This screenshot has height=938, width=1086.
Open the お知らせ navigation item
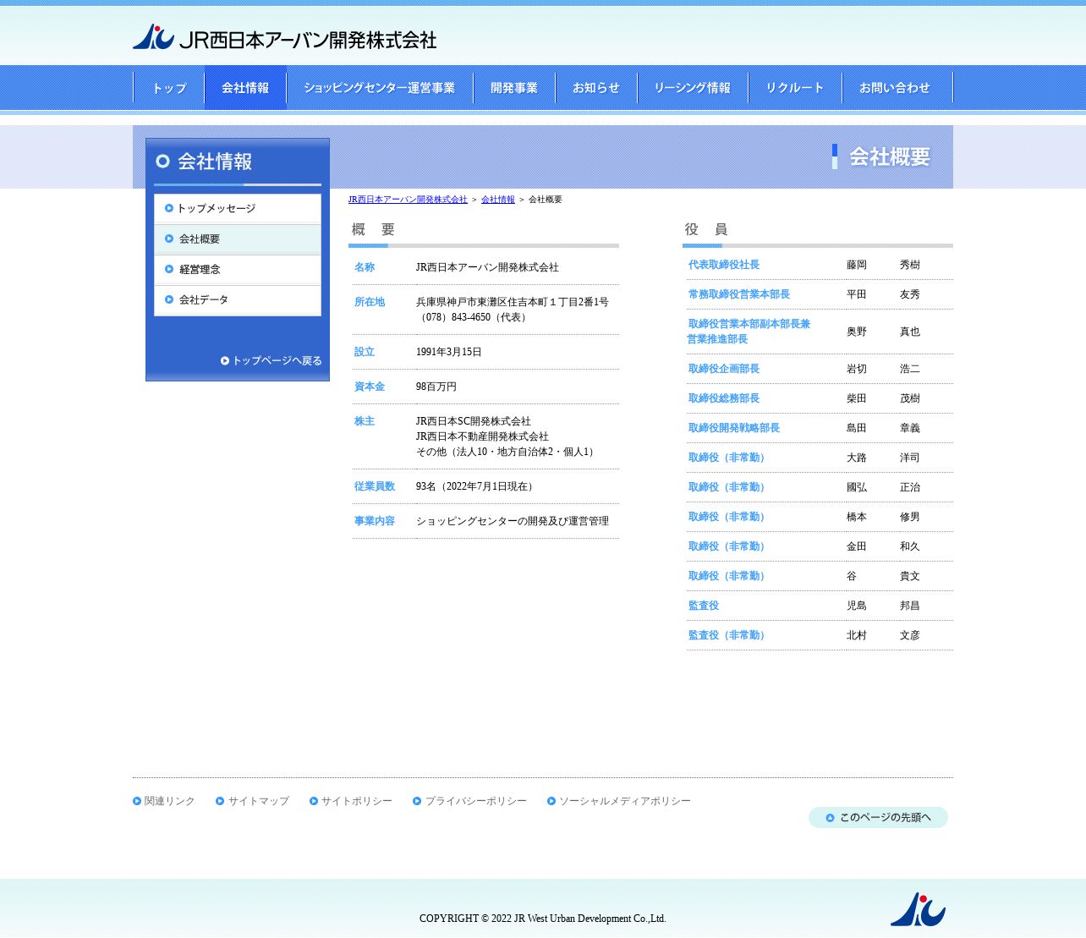pyautogui.click(x=596, y=88)
